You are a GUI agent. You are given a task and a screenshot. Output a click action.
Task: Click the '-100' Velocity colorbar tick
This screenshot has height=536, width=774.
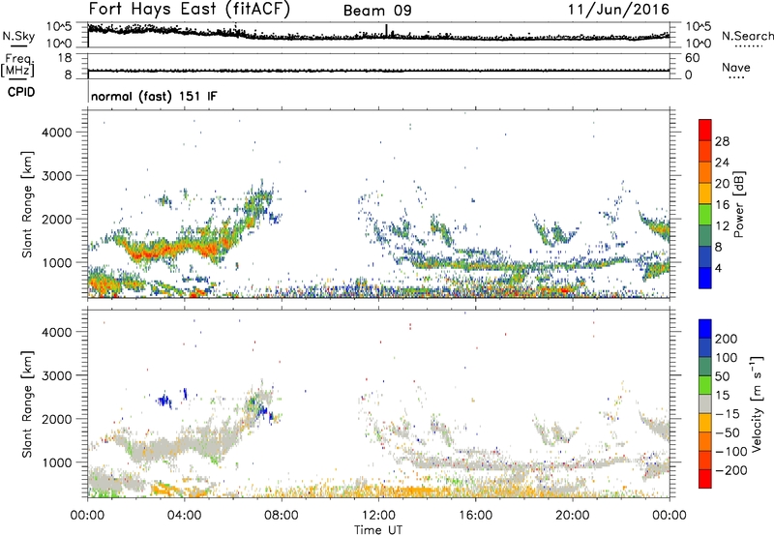tap(730, 452)
